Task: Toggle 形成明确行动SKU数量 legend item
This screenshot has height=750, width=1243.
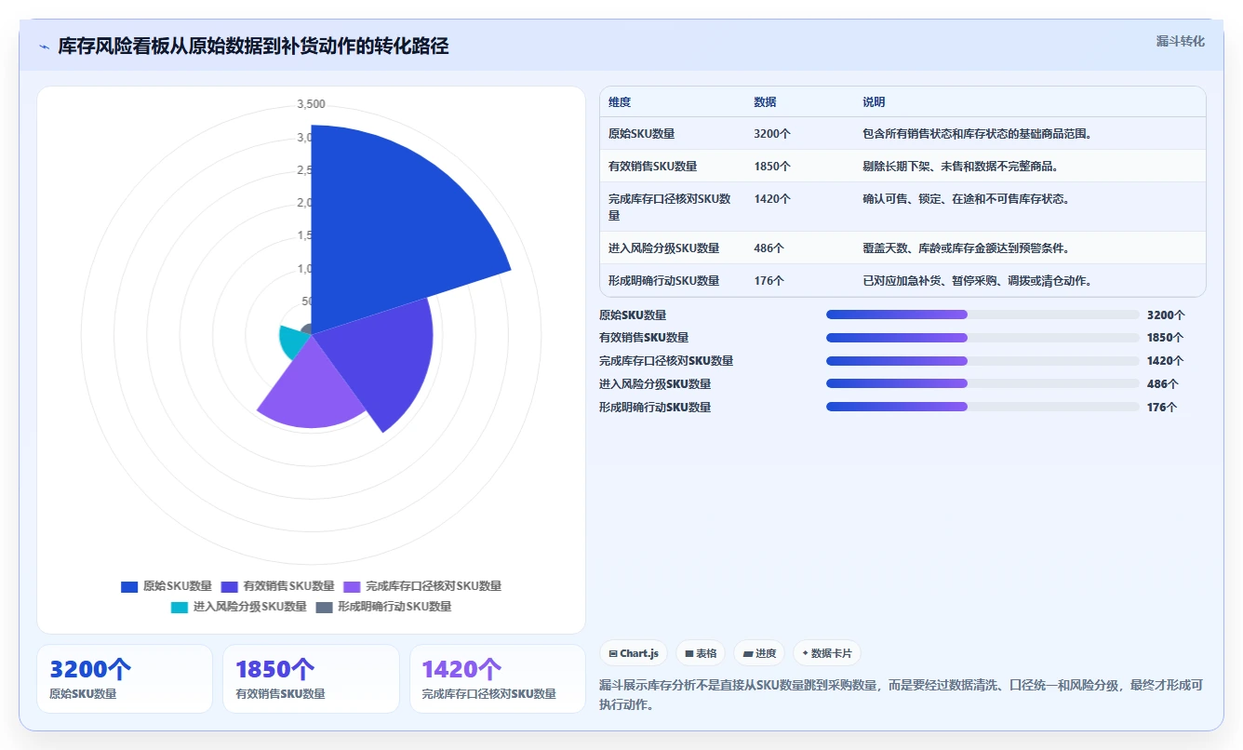Action: (383, 607)
